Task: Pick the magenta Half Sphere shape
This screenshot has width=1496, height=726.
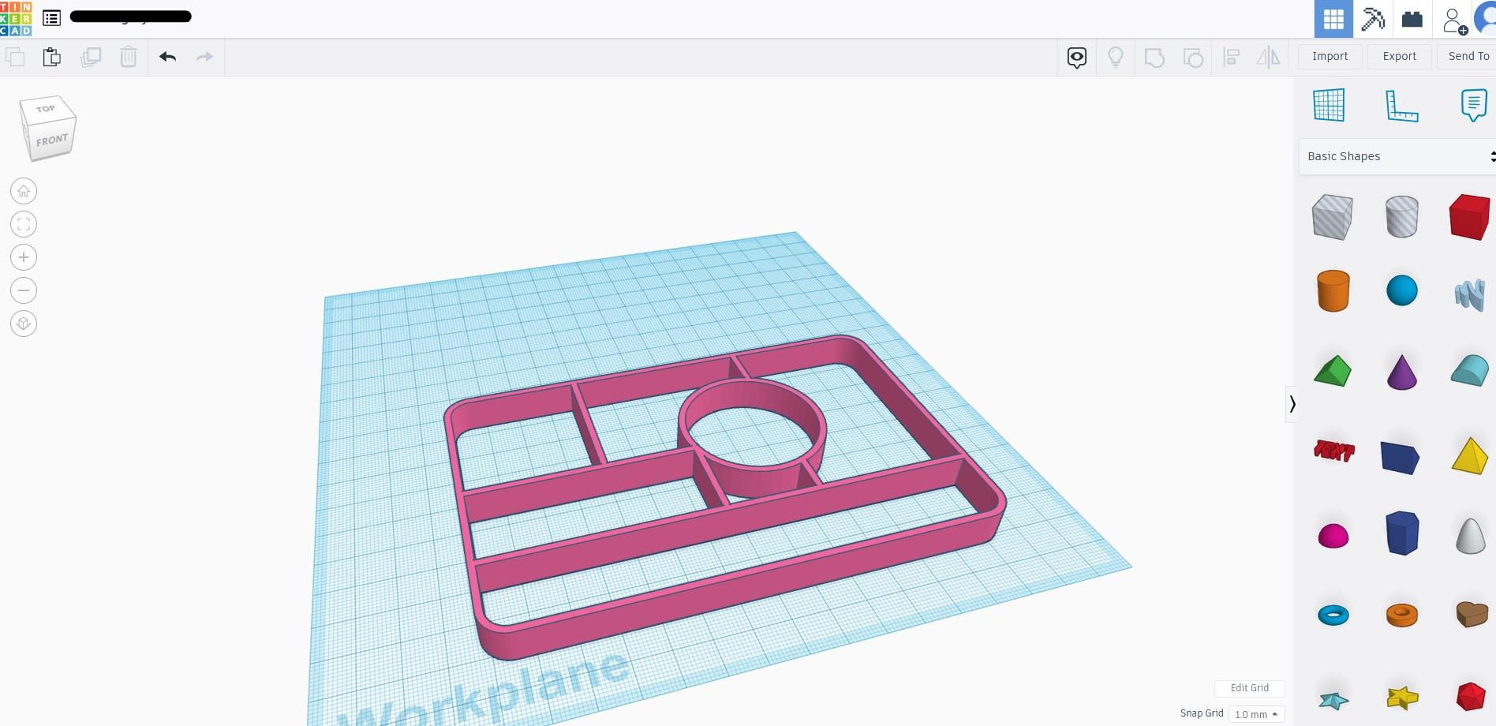Action: pos(1333,536)
